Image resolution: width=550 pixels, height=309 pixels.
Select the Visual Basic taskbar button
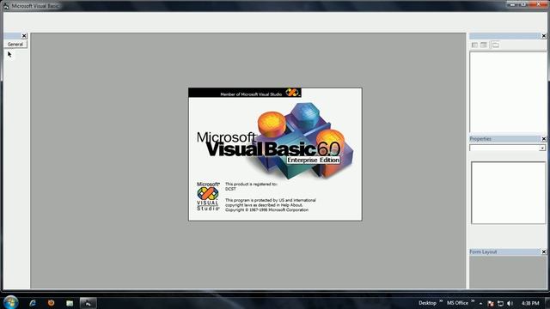(x=88, y=303)
